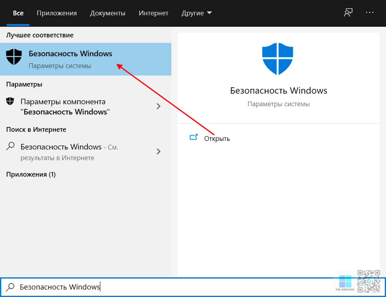Click the magnifier icon in the search box

pyautogui.click(x=10, y=287)
